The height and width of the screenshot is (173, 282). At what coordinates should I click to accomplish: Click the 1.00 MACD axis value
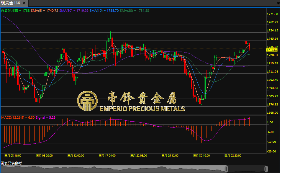pos(270,122)
